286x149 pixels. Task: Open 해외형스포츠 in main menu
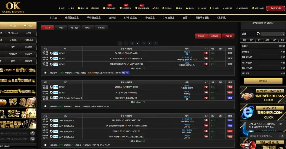(x=72, y=18)
